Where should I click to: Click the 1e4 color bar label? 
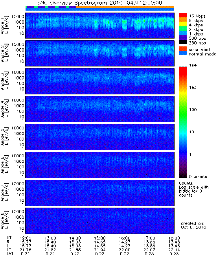[x=193, y=65]
